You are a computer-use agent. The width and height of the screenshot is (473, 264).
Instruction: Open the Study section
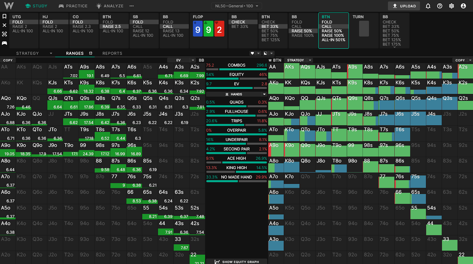click(36, 6)
